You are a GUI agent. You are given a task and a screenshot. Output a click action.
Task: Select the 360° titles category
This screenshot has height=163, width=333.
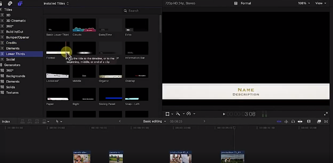(10, 26)
